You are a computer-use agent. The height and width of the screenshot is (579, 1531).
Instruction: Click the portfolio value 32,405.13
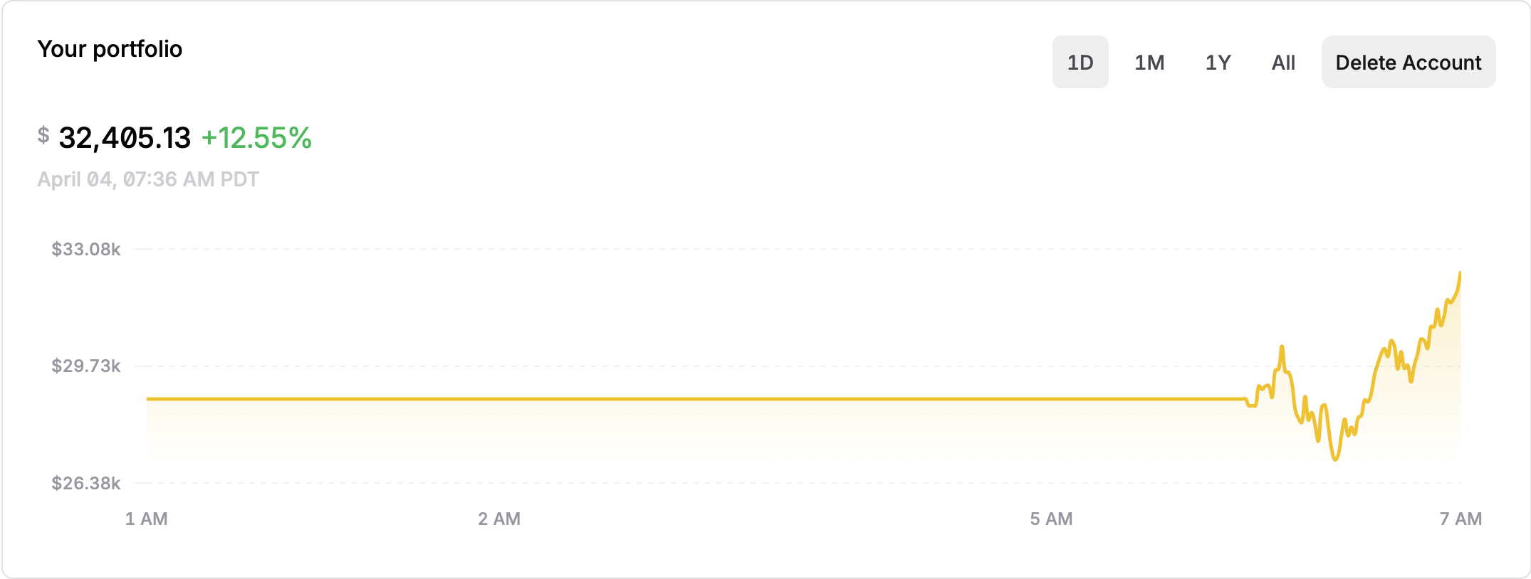click(125, 138)
